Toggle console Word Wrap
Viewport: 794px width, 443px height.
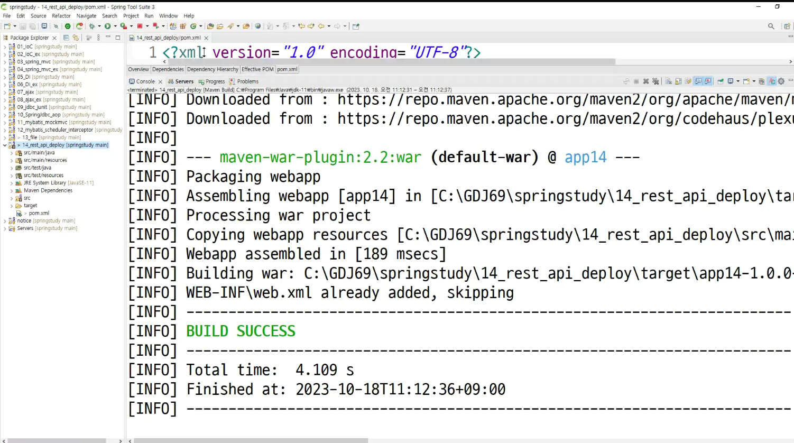point(688,81)
